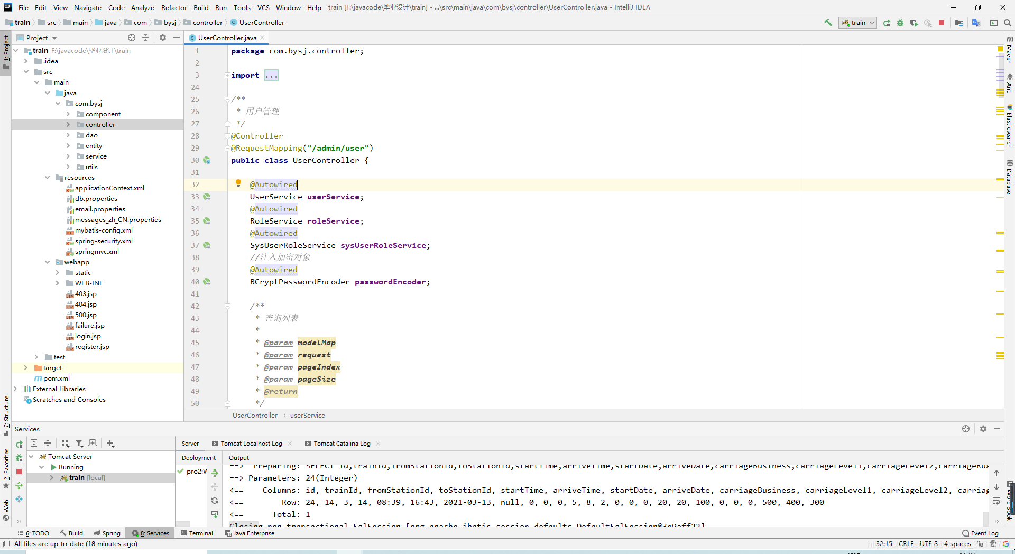Open the train run configuration dropdown

[x=857, y=23]
